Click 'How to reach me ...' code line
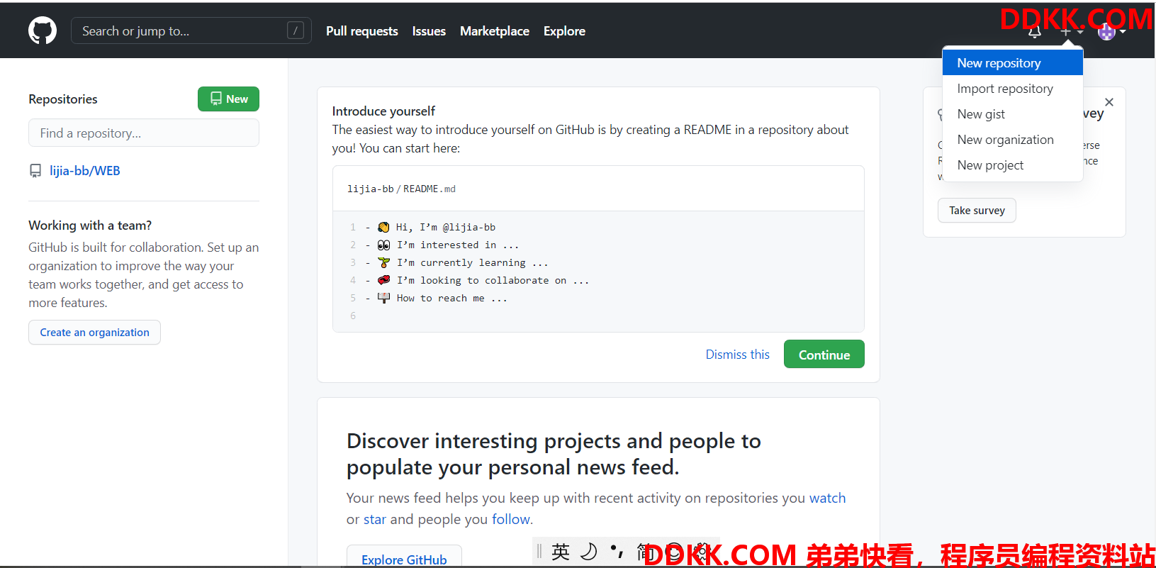The width and height of the screenshot is (1156, 568). [451, 298]
